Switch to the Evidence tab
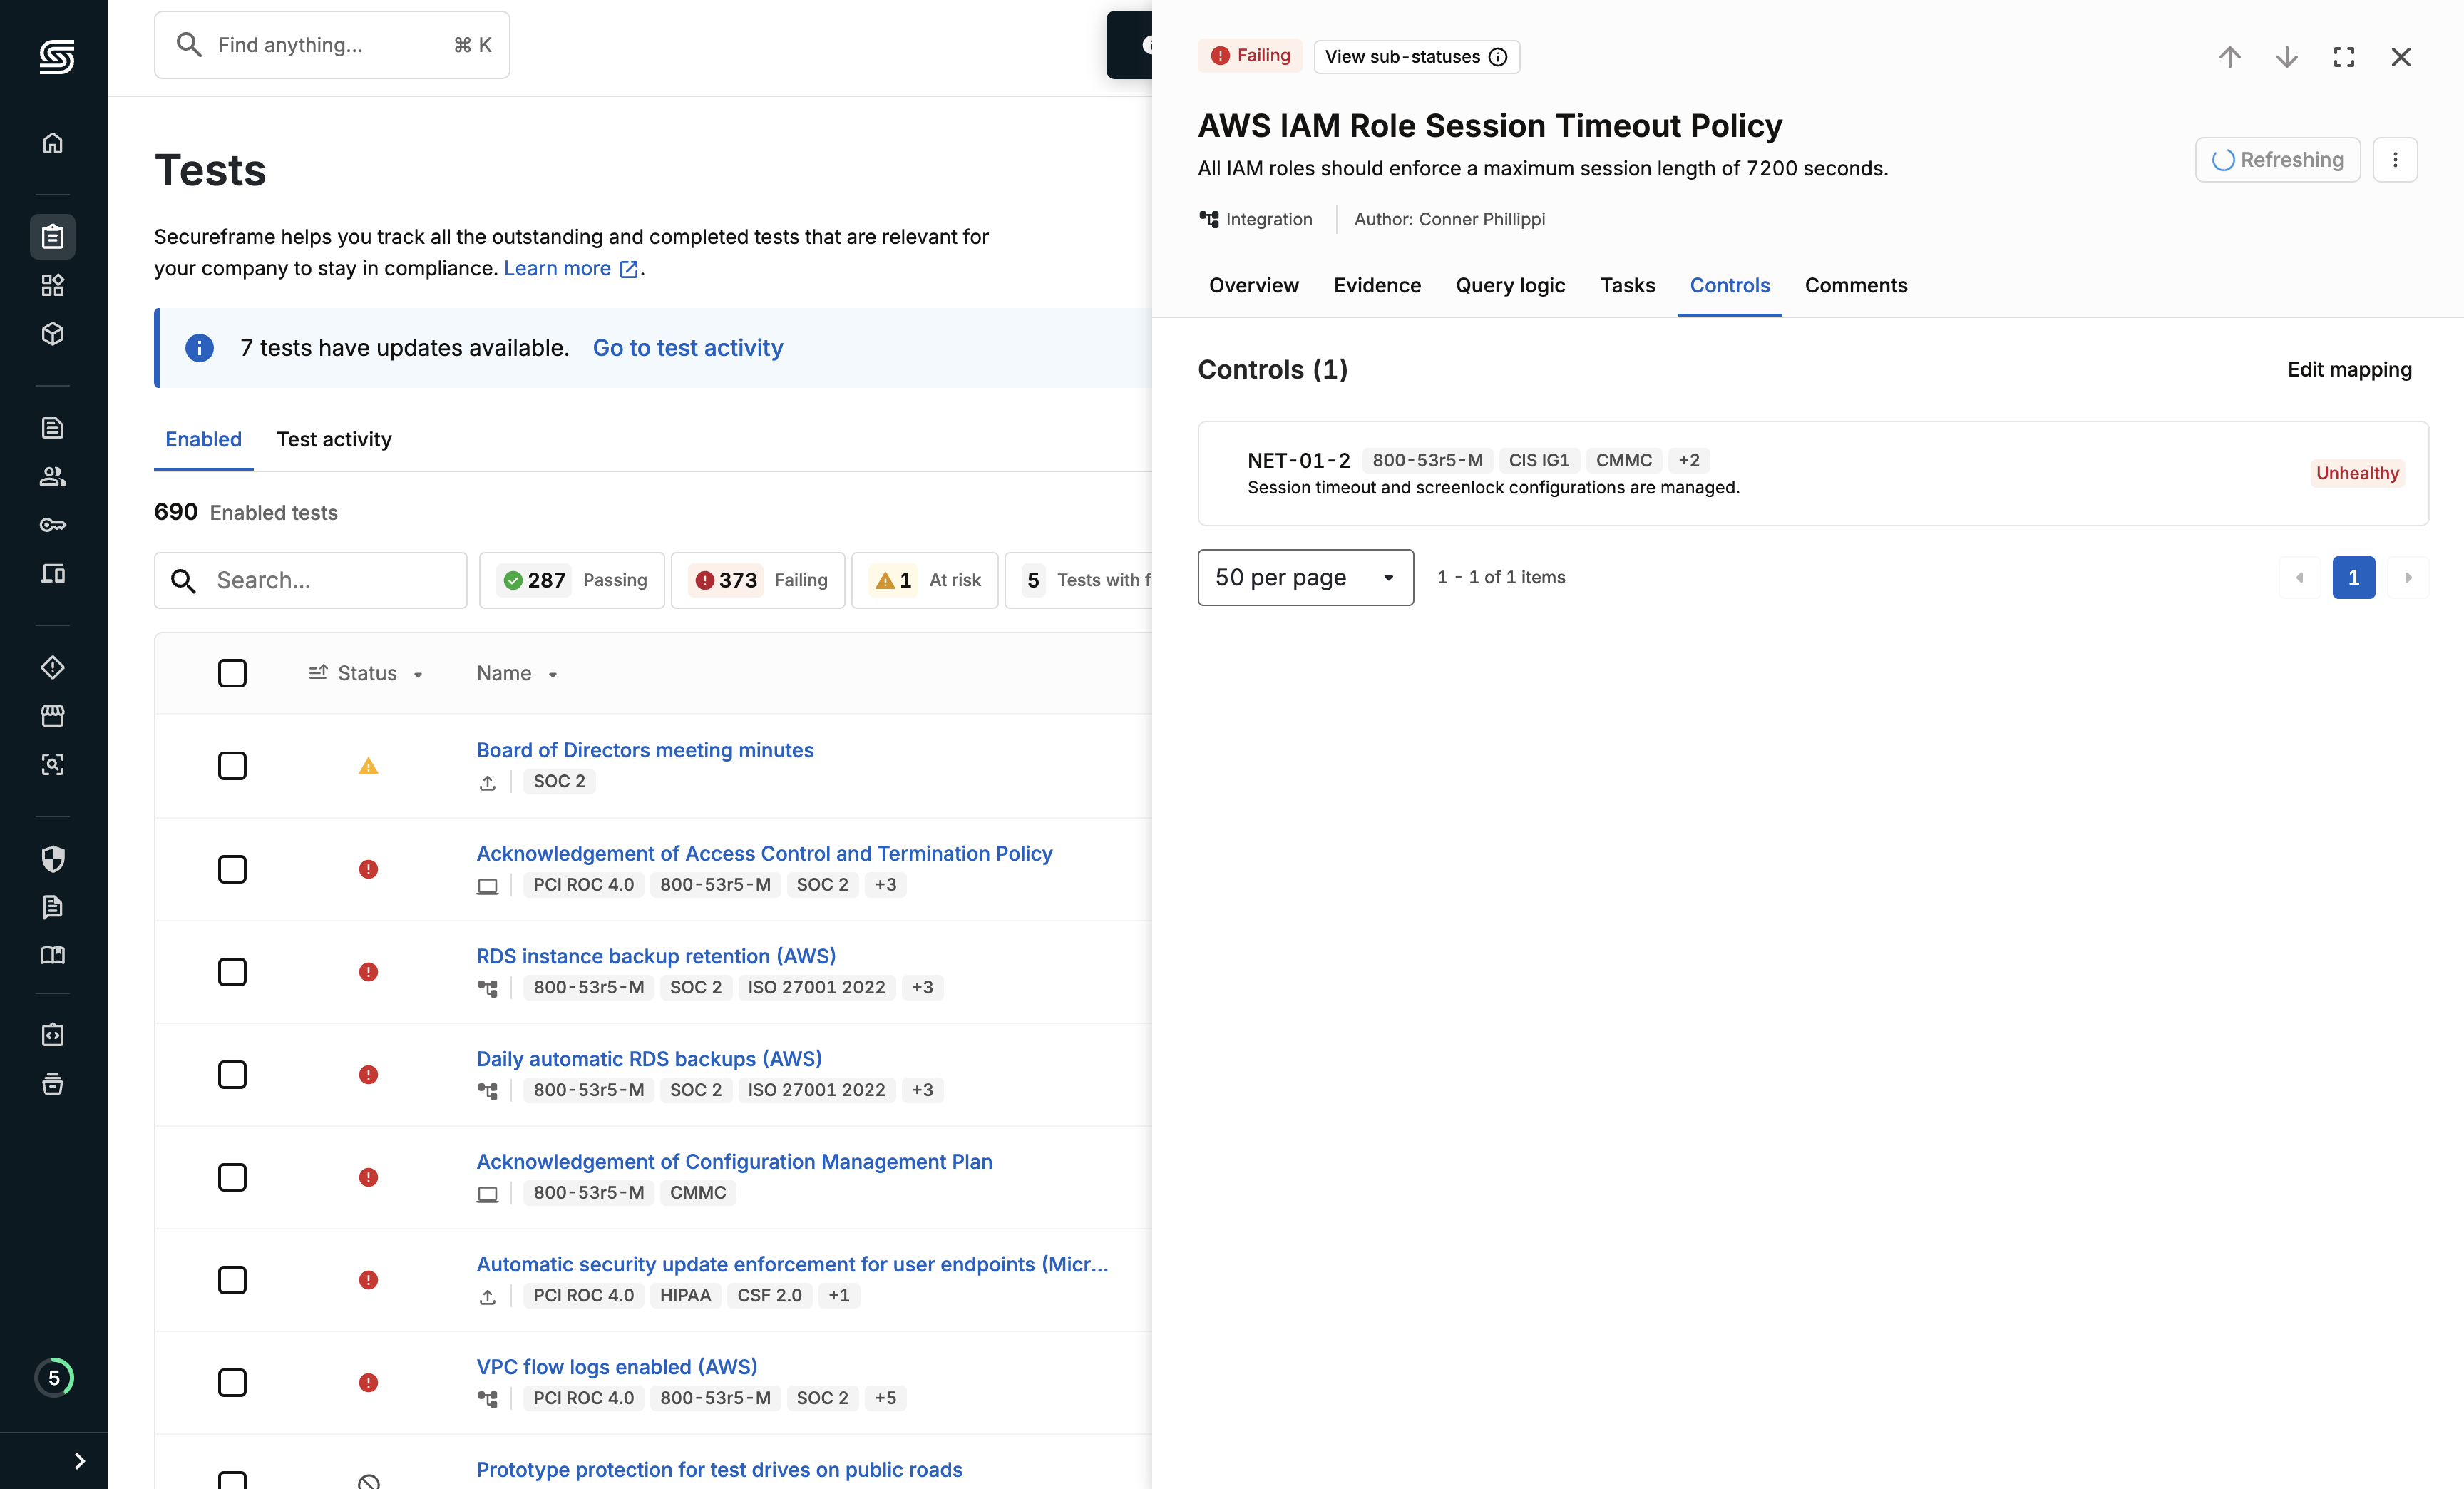This screenshot has height=1489, width=2464. click(1377, 285)
